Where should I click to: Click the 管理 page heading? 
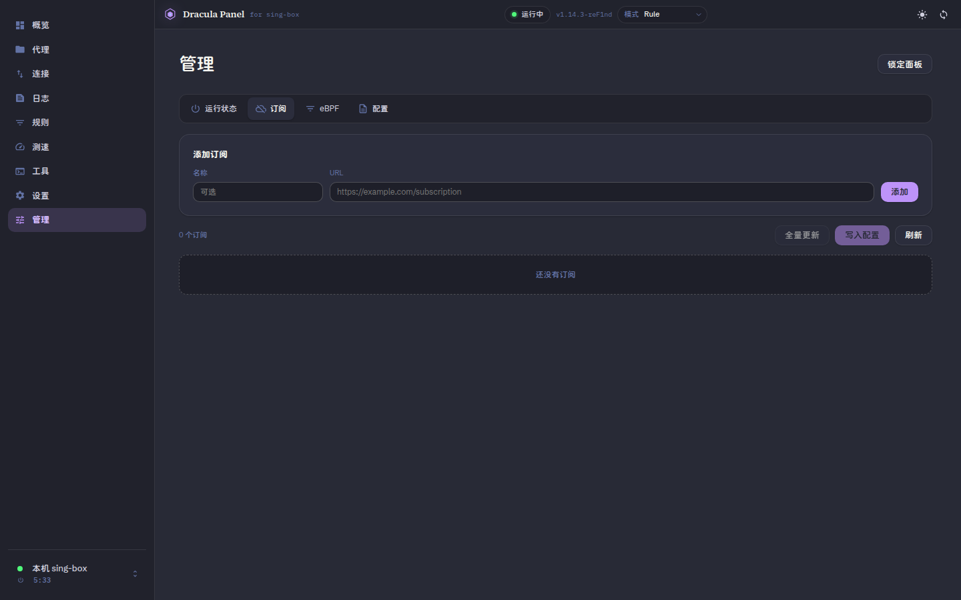(x=197, y=64)
